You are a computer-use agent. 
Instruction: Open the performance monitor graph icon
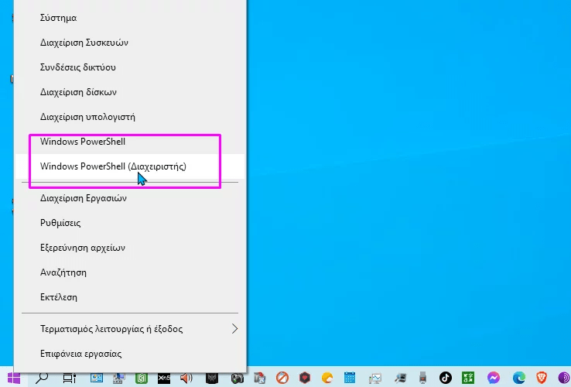point(374,378)
